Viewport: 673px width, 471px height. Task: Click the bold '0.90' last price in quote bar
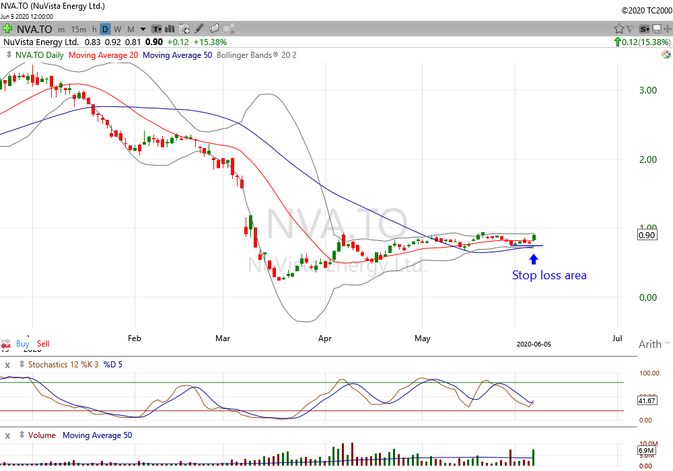154,42
